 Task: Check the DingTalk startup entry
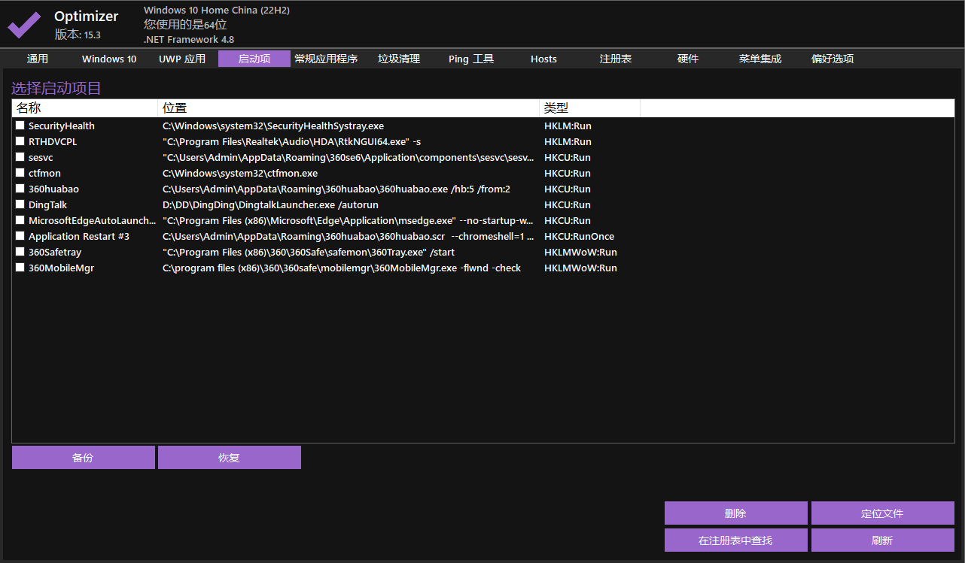pos(20,204)
